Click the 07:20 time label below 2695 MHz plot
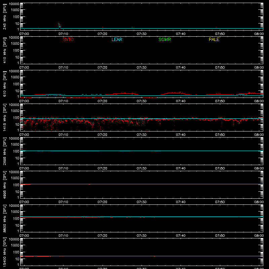269x269 pixels. 103,168
